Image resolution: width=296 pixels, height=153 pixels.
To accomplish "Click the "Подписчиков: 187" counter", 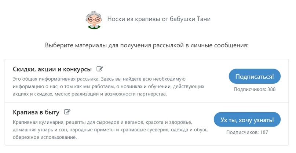I will click(247, 132).
